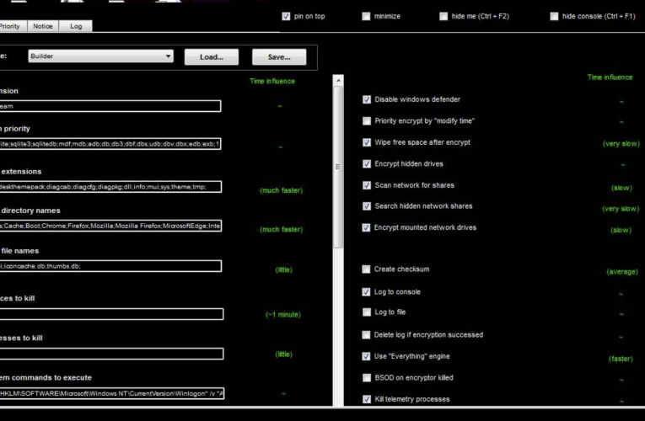Click "(much faster)" beside the extensions field
645x421 pixels.
(x=282, y=190)
